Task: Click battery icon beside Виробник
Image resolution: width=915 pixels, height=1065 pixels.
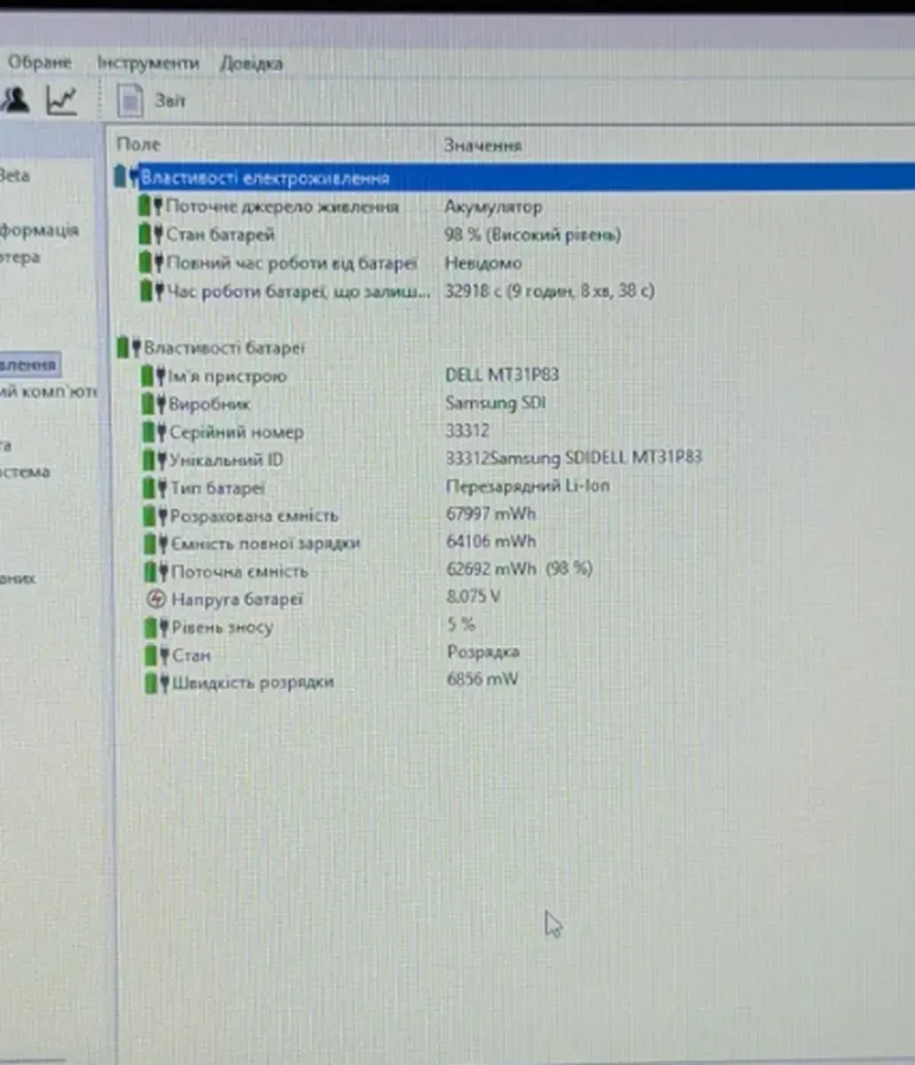Action: (154, 404)
